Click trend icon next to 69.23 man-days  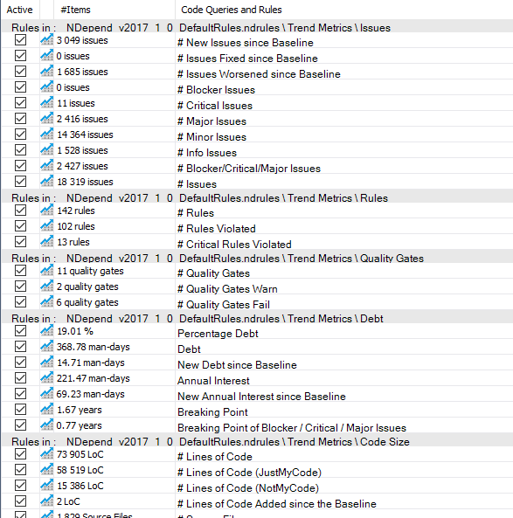tap(46, 394)
